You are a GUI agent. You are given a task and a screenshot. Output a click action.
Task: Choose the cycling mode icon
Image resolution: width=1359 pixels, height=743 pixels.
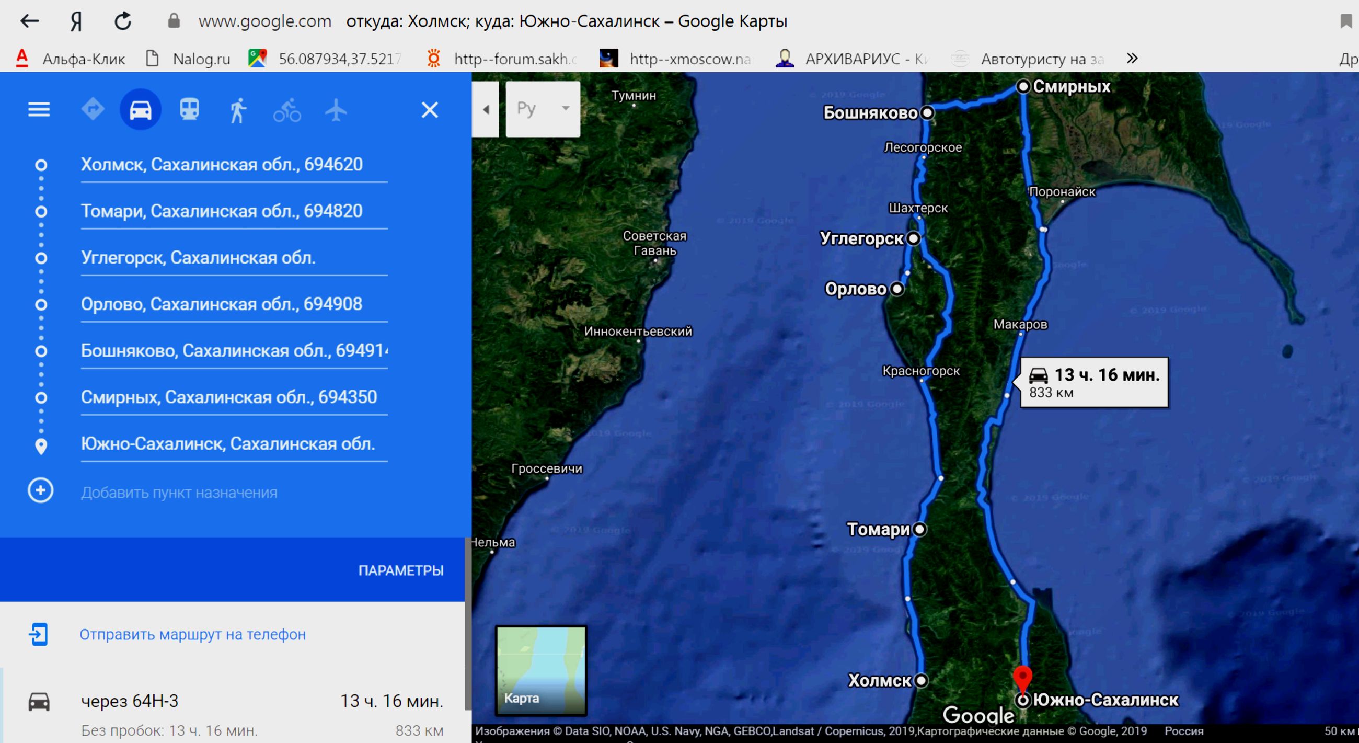(x=287, y=110)
